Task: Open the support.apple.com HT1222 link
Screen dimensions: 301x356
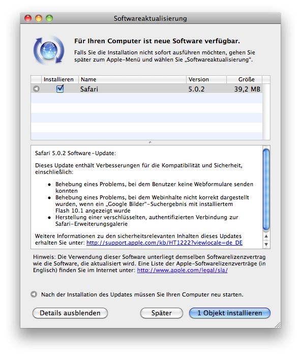Action: (164, 243)
